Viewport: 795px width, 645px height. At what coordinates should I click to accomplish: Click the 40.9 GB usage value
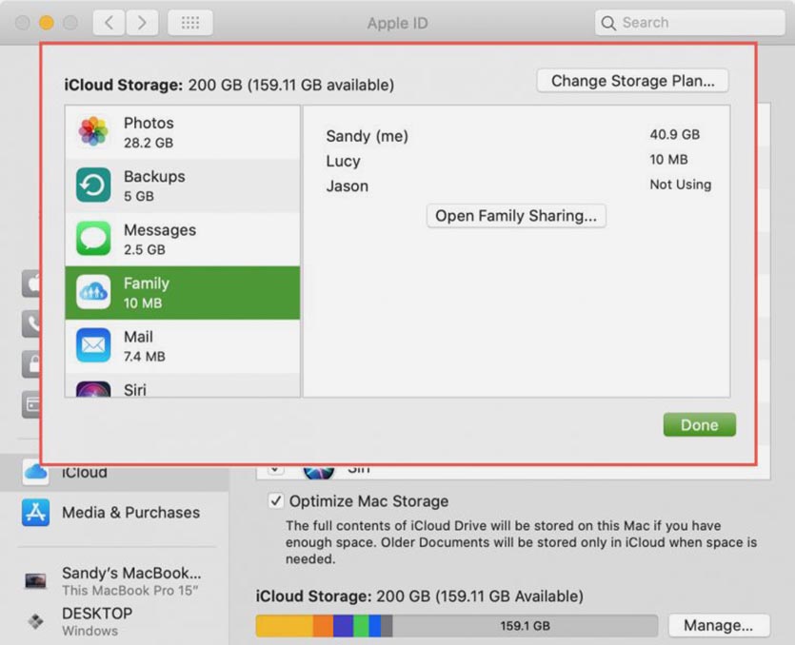tap(675, 134)
